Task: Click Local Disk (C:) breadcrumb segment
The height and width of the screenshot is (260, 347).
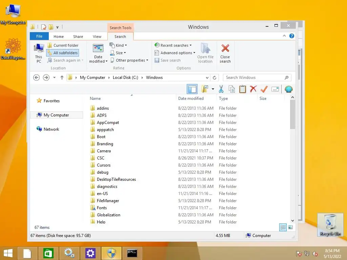Action: coord(125,78)
